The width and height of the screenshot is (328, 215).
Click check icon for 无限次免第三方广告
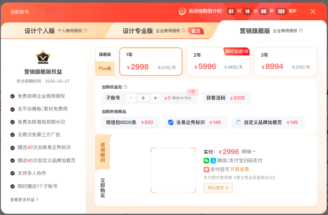[13, 135]
